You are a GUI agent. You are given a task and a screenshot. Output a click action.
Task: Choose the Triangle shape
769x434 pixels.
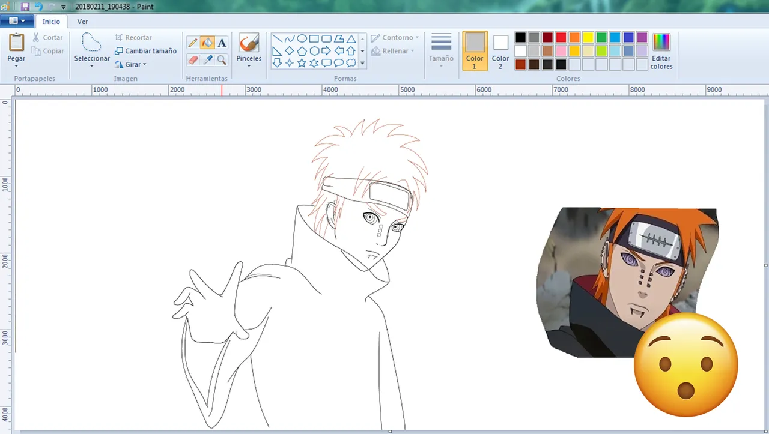point(351,38)
